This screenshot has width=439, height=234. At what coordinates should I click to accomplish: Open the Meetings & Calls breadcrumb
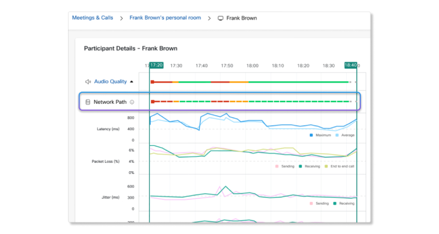(92, 18)
